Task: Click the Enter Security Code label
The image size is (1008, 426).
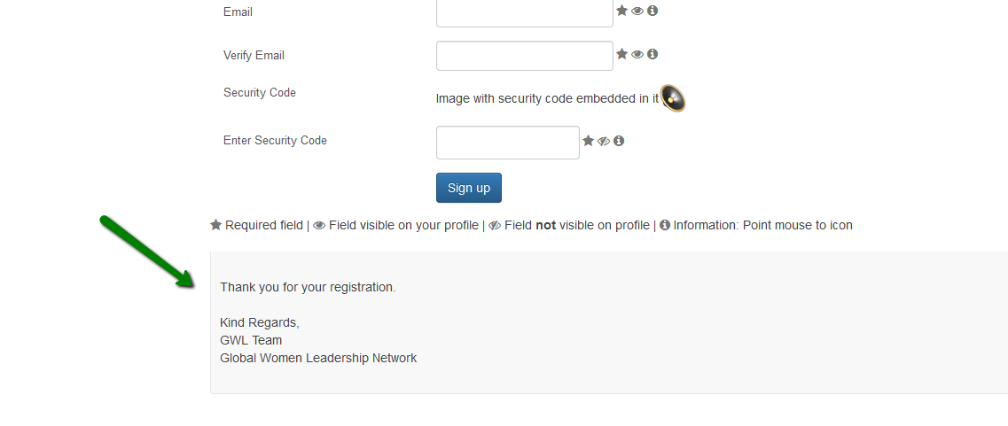Action: 275,140
